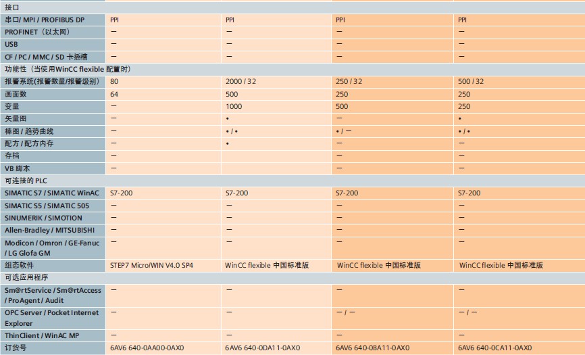The height and width of the screenshot is (355, 585).
Task: Select the 配方 / 配方内存 row label
Action: [29, 143]
